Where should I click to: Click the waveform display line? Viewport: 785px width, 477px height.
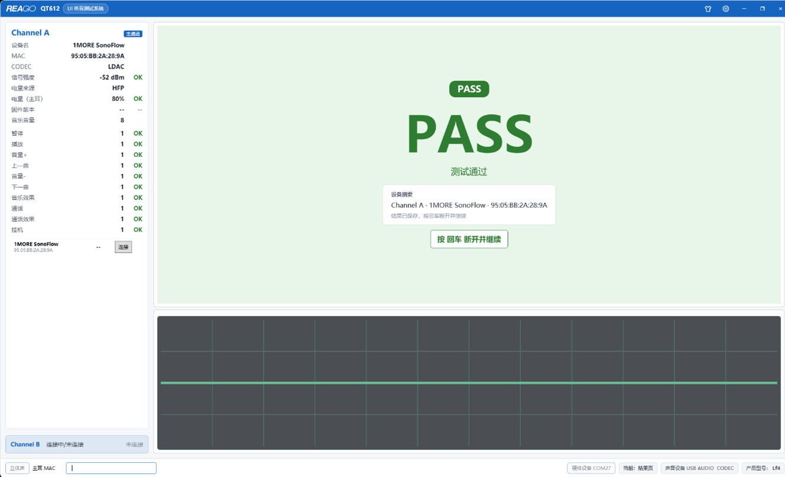[469, 383]
